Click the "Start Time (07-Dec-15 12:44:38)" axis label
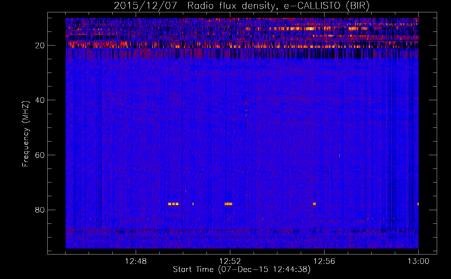 [242, 270]
